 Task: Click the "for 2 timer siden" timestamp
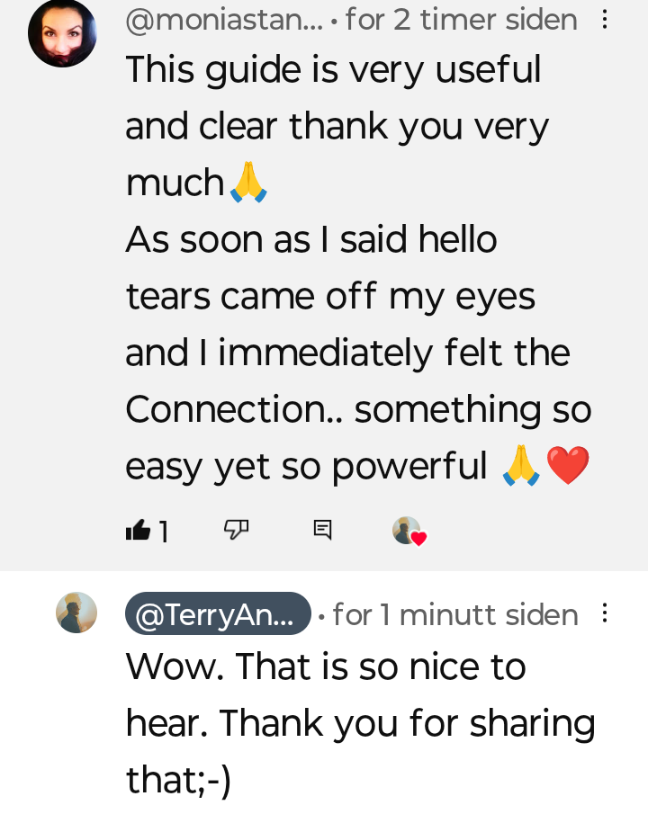(x=461, y=20)
